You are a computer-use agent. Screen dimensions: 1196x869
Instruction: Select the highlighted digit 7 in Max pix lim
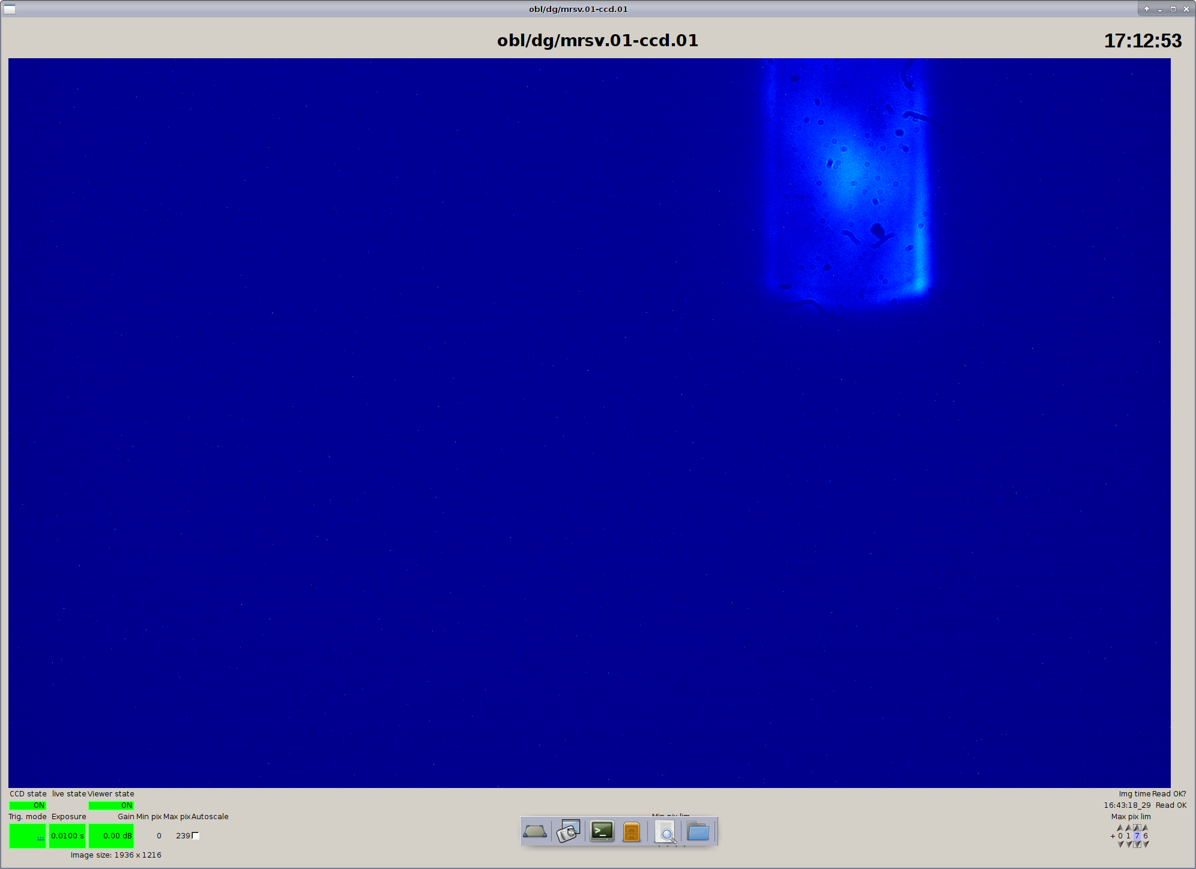pyautogui.click(x=1137, y=835)
